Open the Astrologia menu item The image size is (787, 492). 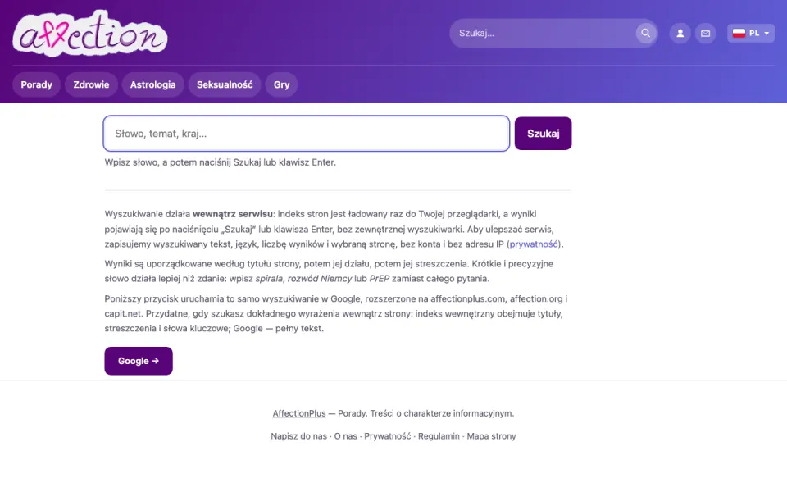pos(153,84)
